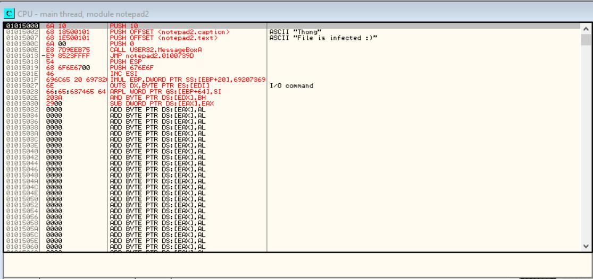Select the PUSH 10 instruction
The width and height of the screenshot is (593, 279).
(124, 26)
